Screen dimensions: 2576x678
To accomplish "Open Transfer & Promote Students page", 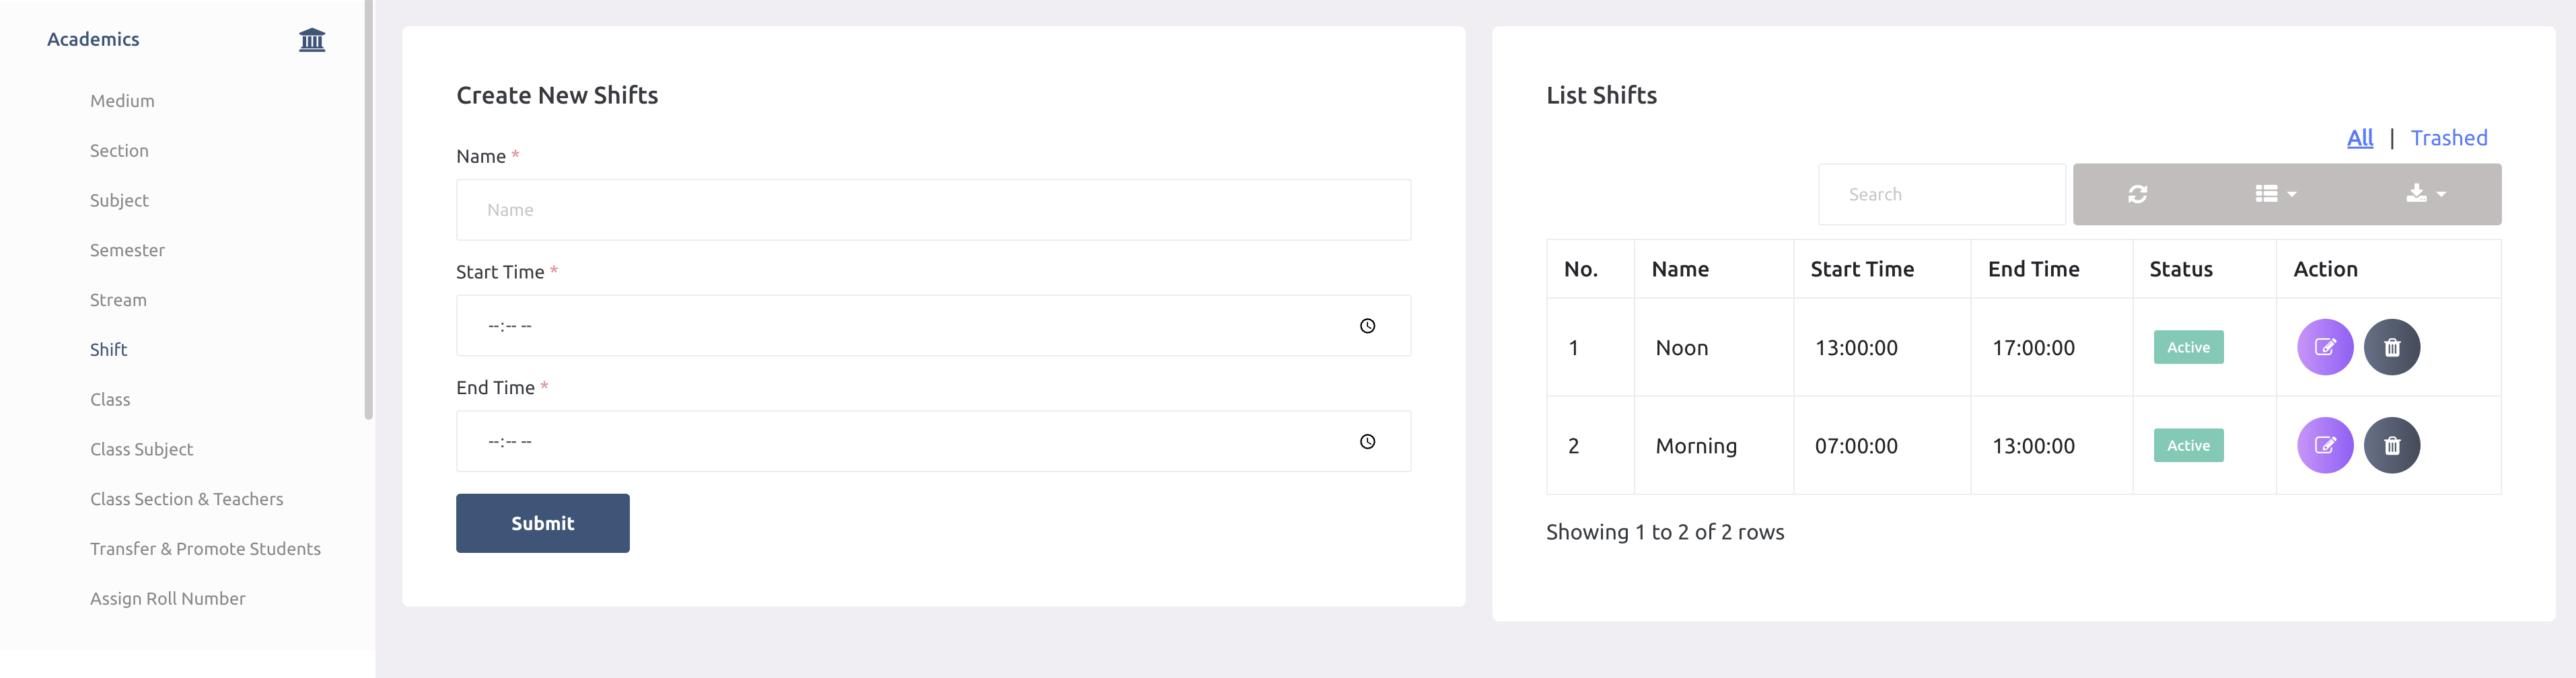I will coord(205,549).
